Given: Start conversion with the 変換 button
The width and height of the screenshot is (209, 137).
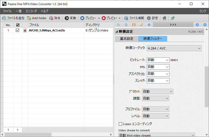Looking at the screenshot, I should [70, 18].
